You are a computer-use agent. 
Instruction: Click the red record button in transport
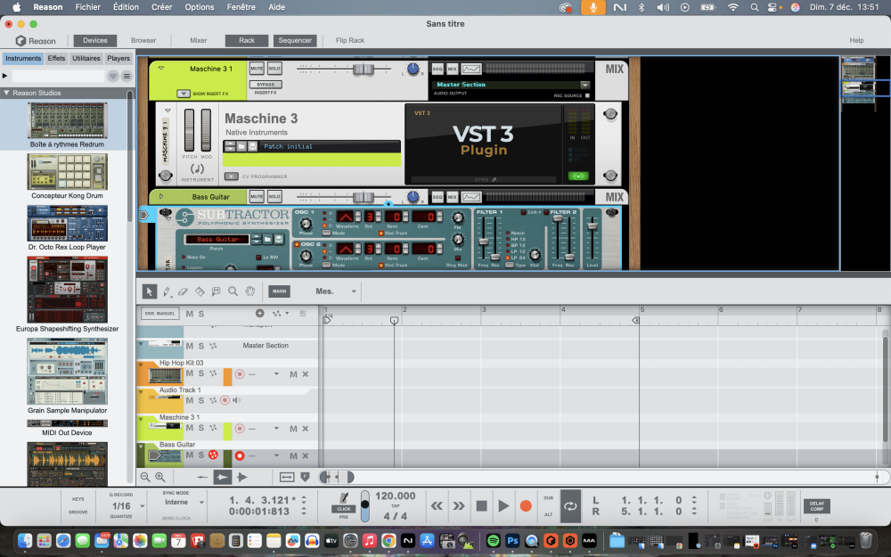point(526,505)
